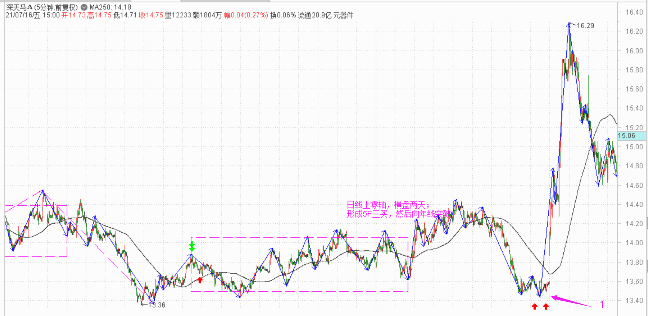The width and height of the screenshot is (648, 316).
Task: Click red up arrow inside dashed consolidation box
Action: 200,280
